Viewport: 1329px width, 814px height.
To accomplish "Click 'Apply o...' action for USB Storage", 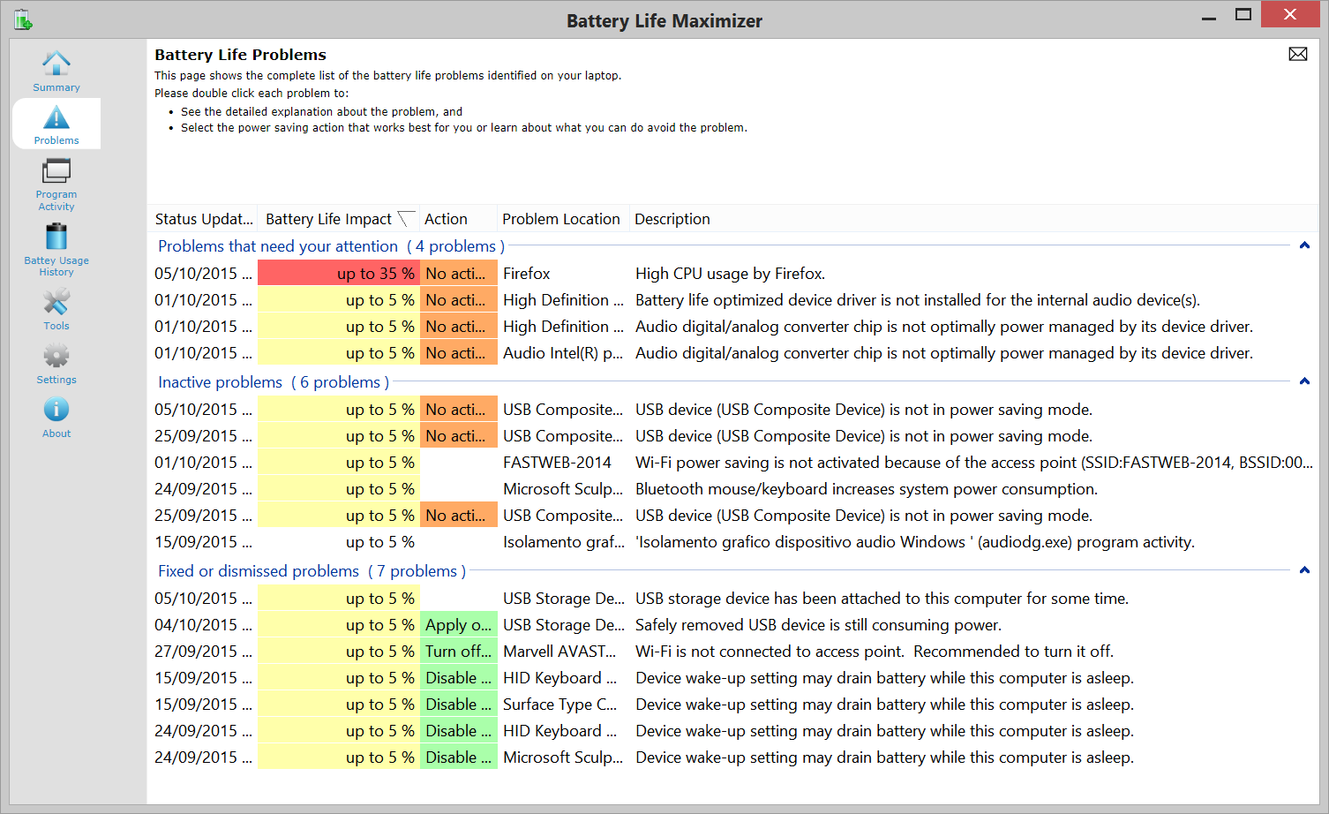I will [x=458, y=625].
